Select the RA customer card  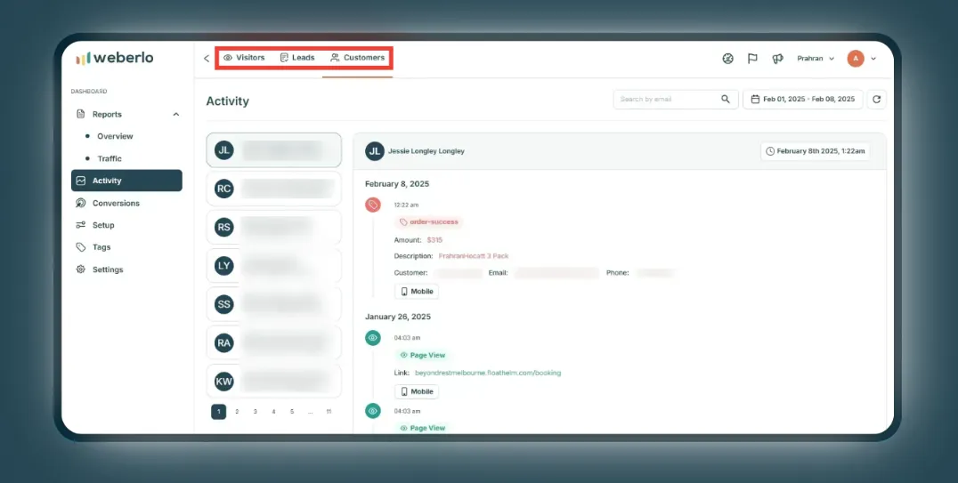click(273, 342)
